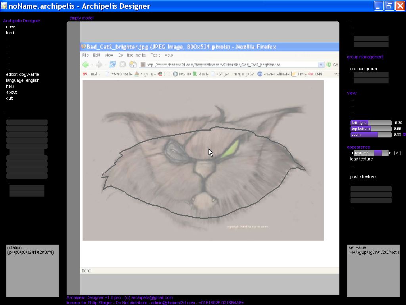Open the textured appearance mode selector

coord(371,153)
